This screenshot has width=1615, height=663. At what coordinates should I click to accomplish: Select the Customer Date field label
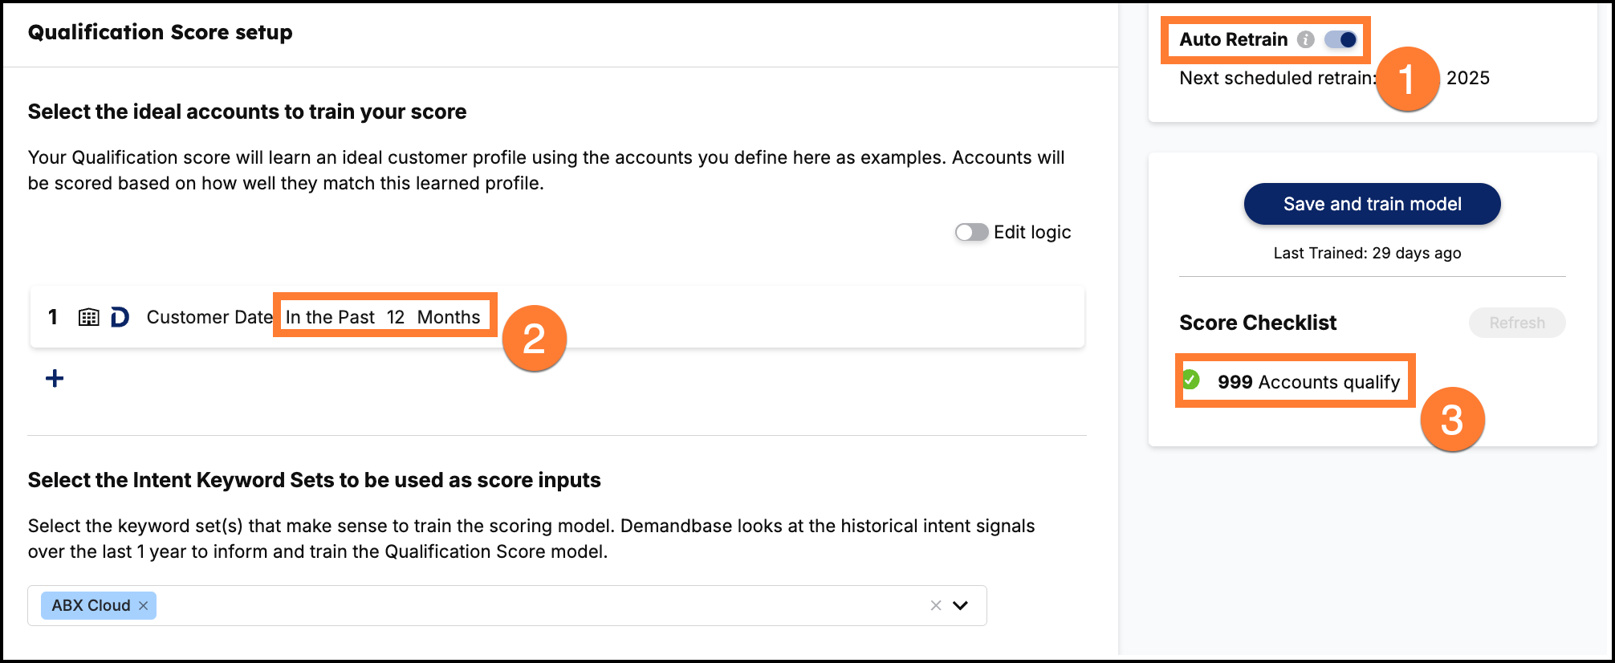[210, 317]
